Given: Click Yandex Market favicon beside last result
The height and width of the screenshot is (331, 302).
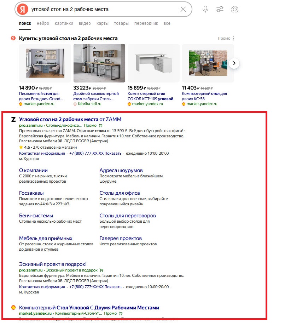Looking at the screenshot, I should click(13, 308).
